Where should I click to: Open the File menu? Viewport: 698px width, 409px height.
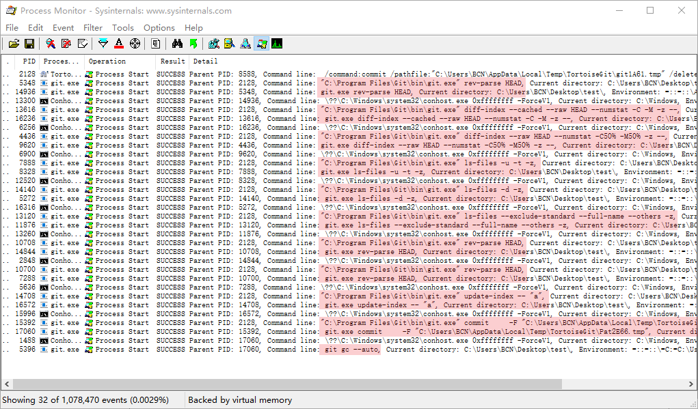12,27
